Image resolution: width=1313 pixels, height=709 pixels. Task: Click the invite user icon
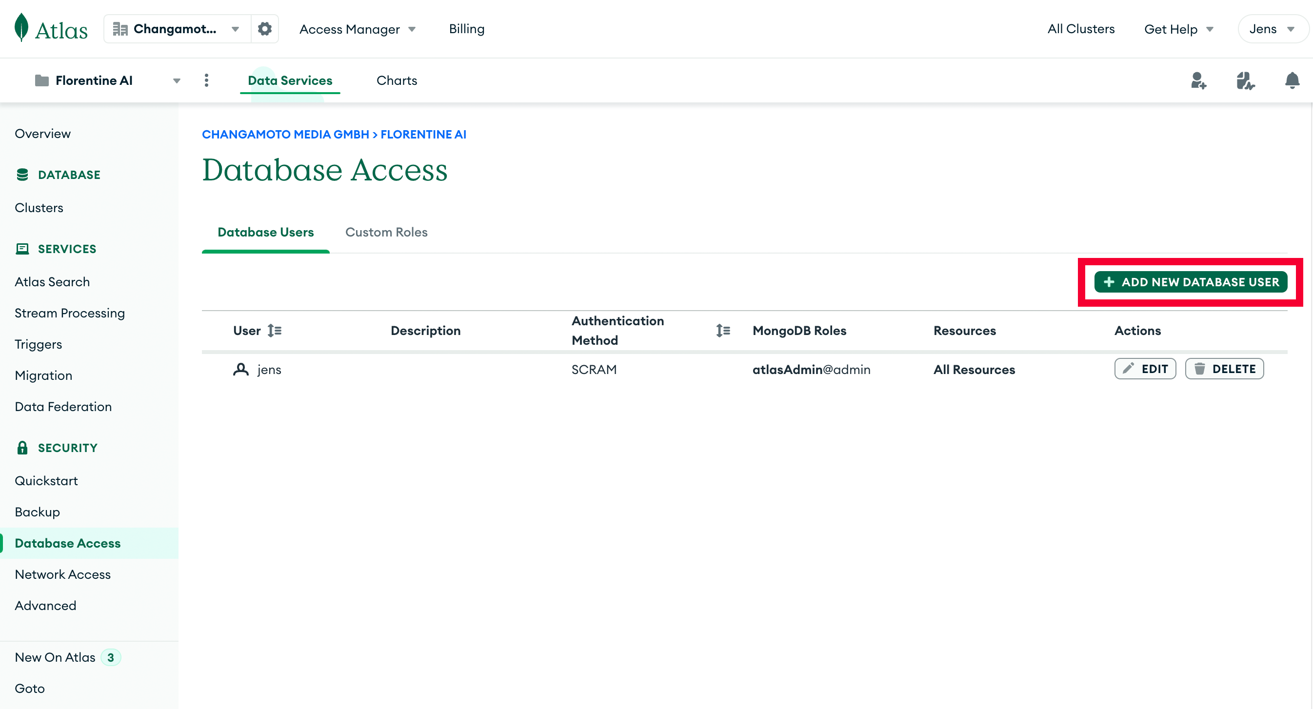tap(1198, 80)
